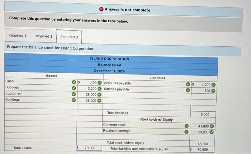Click the check mark beside the Retained earnings label
The height and width of the screenshot is (154, 251).
click(x=186, y=132)
